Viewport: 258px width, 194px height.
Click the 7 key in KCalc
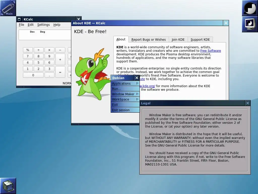tap(28, 56)
